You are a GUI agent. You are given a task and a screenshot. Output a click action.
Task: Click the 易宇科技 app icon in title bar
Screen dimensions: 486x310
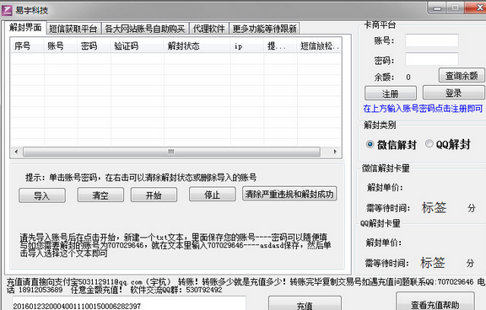(x=7, y=10)
